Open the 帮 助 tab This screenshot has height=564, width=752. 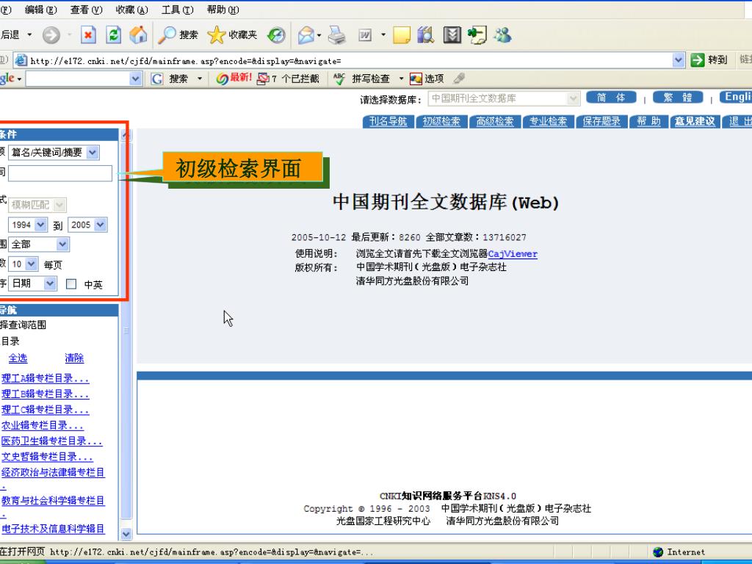648,121
